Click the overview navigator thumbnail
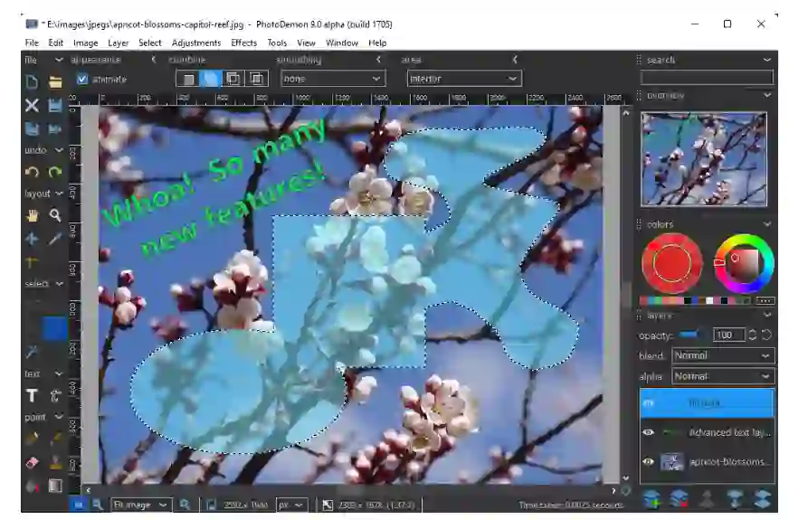Image resolution: width=789 pixels, height=520 pixels. click(x=704, y=159)
